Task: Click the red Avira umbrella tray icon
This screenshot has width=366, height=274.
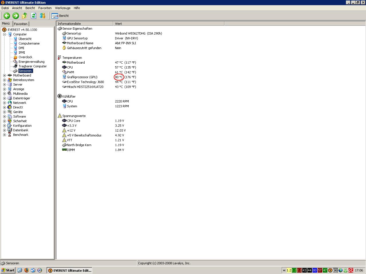Action: pos(351,270)
